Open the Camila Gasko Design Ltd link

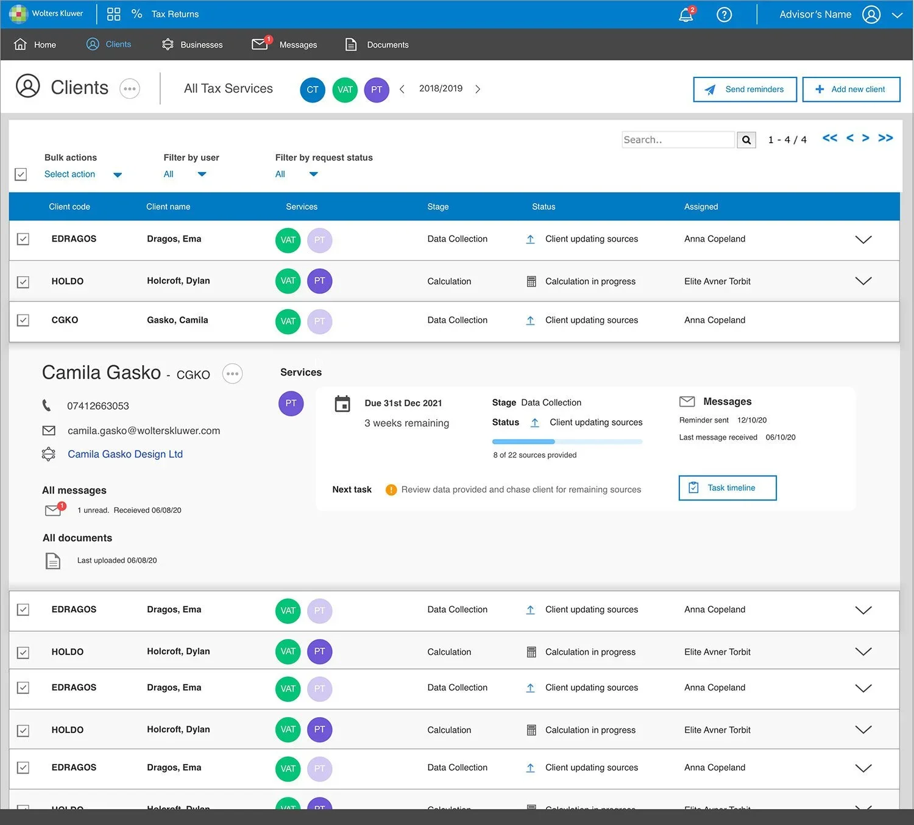point(125,454)
